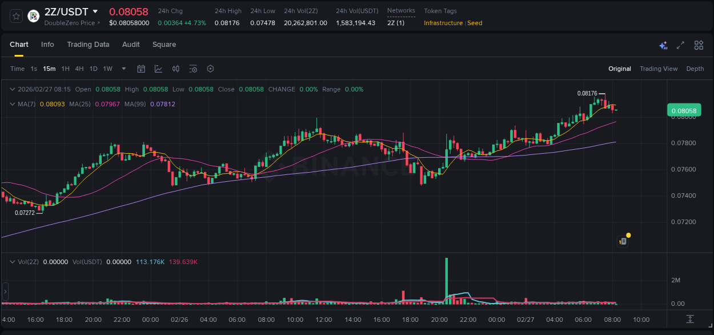Select the line chart type tool

[x=158, y=69]
